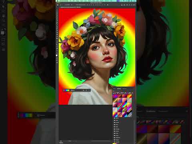
Task: Open the Gradients panel flyout menu
Action: [x=134, y=88]
